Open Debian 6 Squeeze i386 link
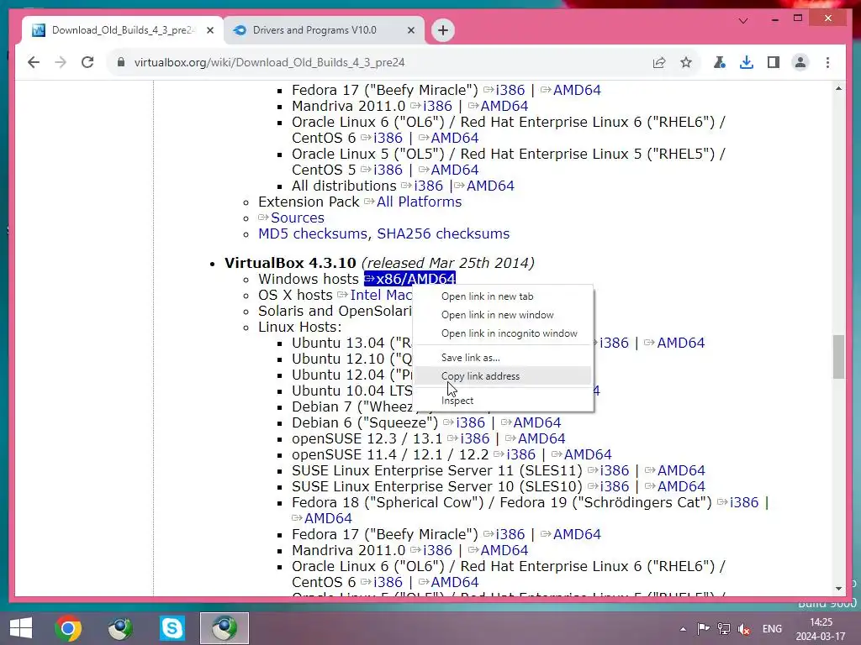Screen dimensions: 861x645 point(470,423)
